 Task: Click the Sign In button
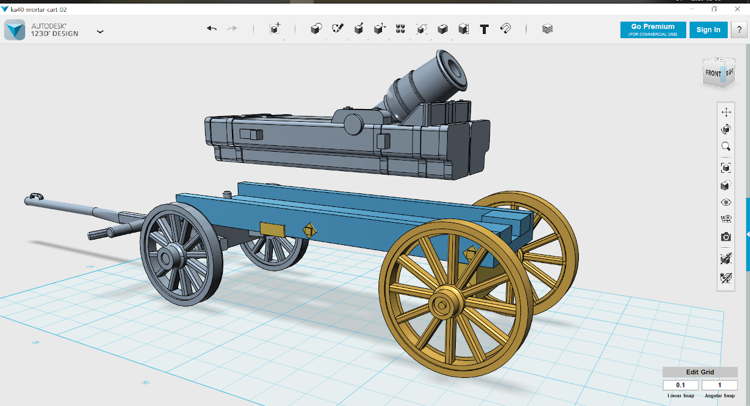click(708, 30)
